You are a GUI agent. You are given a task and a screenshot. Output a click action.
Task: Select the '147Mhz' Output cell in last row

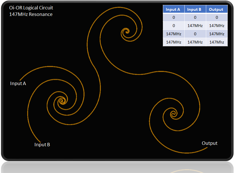[x=216, y=42]
